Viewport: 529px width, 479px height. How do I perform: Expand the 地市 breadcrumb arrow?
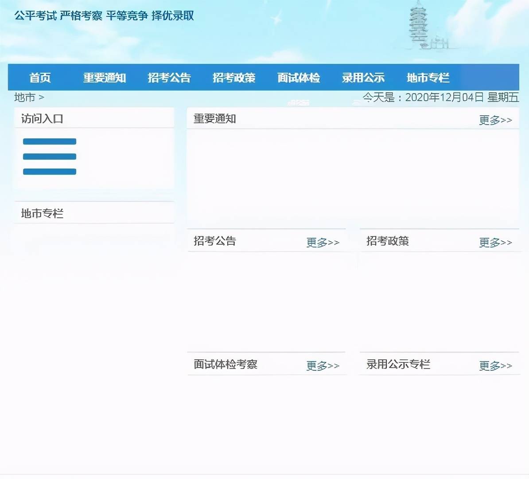[x=42, y=98]
